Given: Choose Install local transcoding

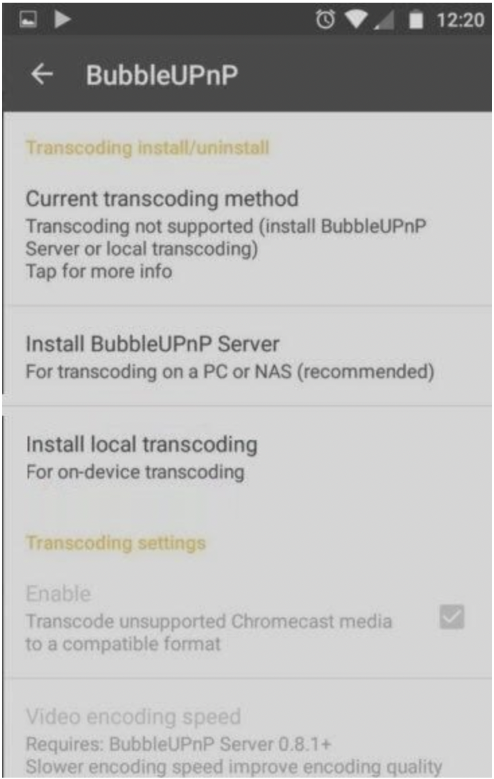Looking at the screenshot, I should click(x=247, y=457).
